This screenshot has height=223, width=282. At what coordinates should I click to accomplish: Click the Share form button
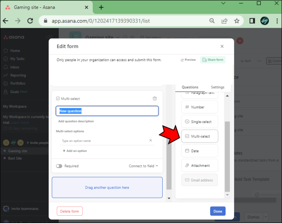(x=213, y=60)
